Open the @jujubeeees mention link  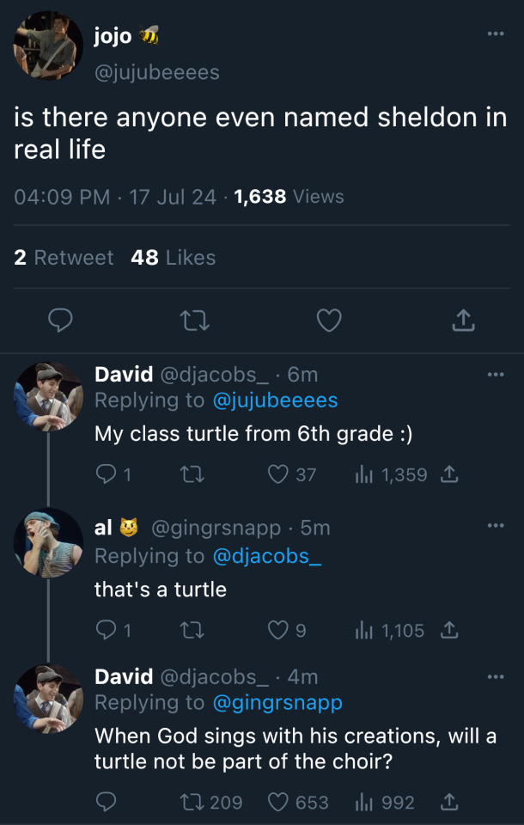275,400
